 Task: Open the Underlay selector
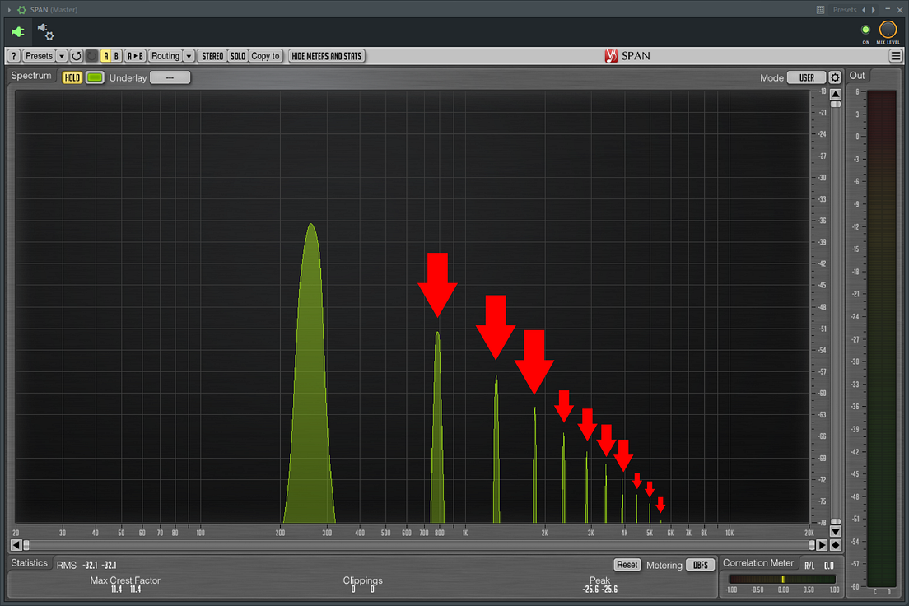pyautogui.click(x=170, y=77)
